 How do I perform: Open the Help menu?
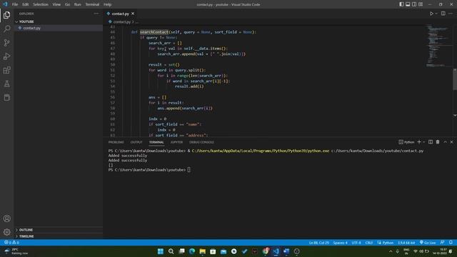click(x=107, y=4)
